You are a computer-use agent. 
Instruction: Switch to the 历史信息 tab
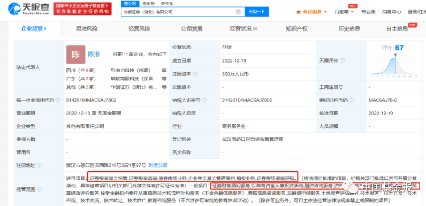(x=349, y=29)
